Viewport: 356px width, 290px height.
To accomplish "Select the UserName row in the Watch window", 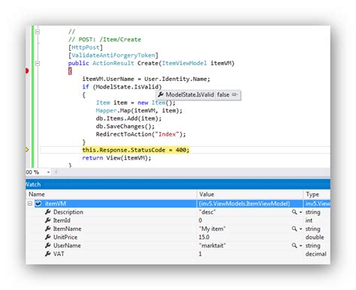I will click(x=178, y=246).
